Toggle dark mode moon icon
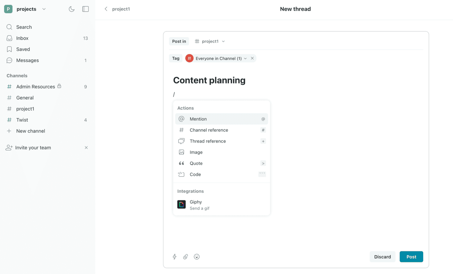Viewport: 453px width, 274px height. 72,9
